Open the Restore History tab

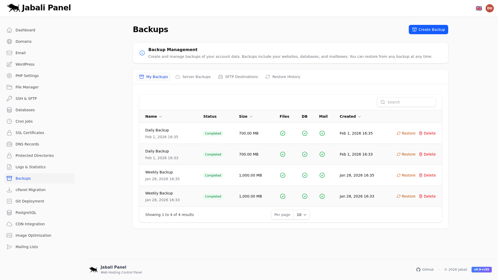283,77
